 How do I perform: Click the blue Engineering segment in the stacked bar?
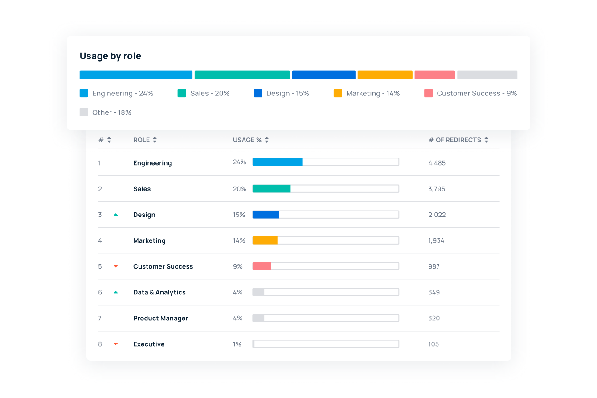tap(136, 75)
